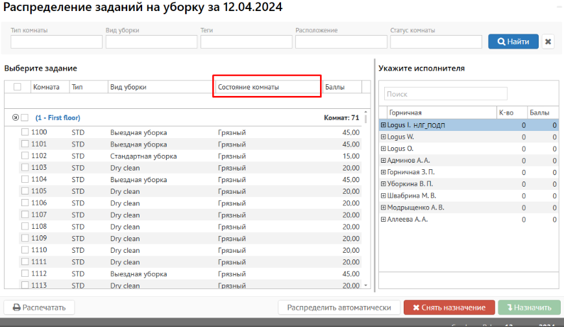Open the Теги filter field
Viewport: 564px width, 328px height.
pyautogui.click(x=247, y=41)
